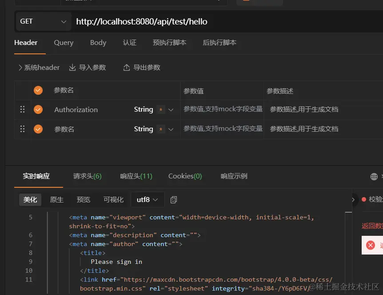This screenshot has width=383, height=295.
Task: Select the 可视化 view mode
Action: (x=114, y=200)
